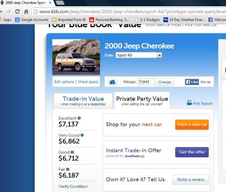Open the Google Accounts bookmark
Image resolution: width=226 pixels, height=192 pixels.
(32, 19)
